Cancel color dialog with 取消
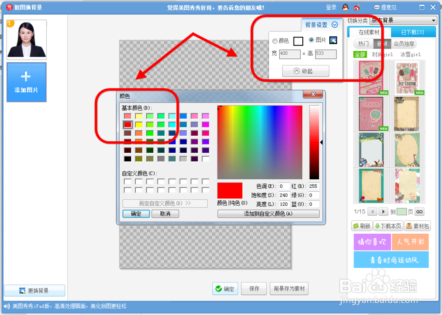The width and height of the screenshot is (442, 315). (165, 214)
